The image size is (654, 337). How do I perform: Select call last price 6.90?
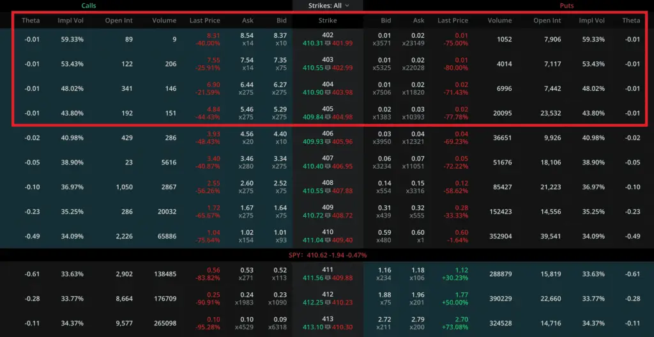212,85
